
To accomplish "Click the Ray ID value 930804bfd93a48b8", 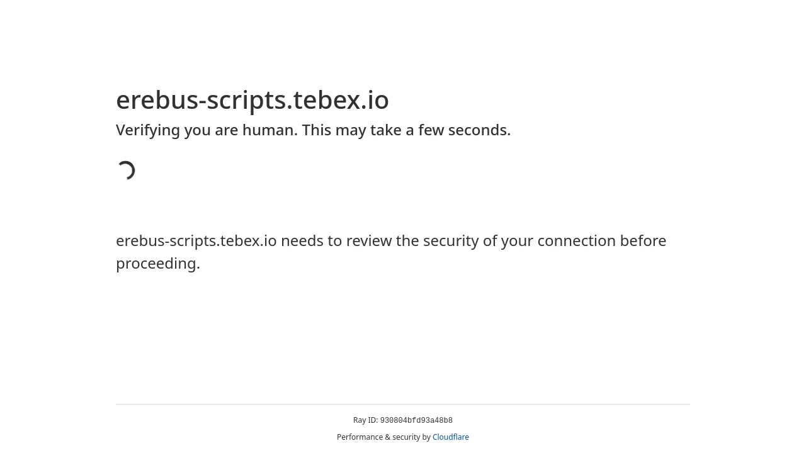I will (x=416, y=421).
